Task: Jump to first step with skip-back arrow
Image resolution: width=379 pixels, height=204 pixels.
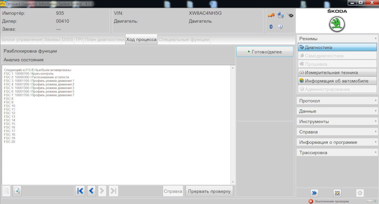Action: coord(80,191)
